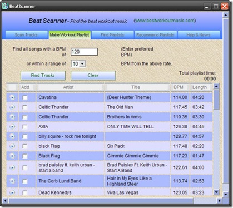Click the window's outer scroll down arrow
Image resolution: width=233 pixels, height=208 pixels.
(x=226, y=194)
